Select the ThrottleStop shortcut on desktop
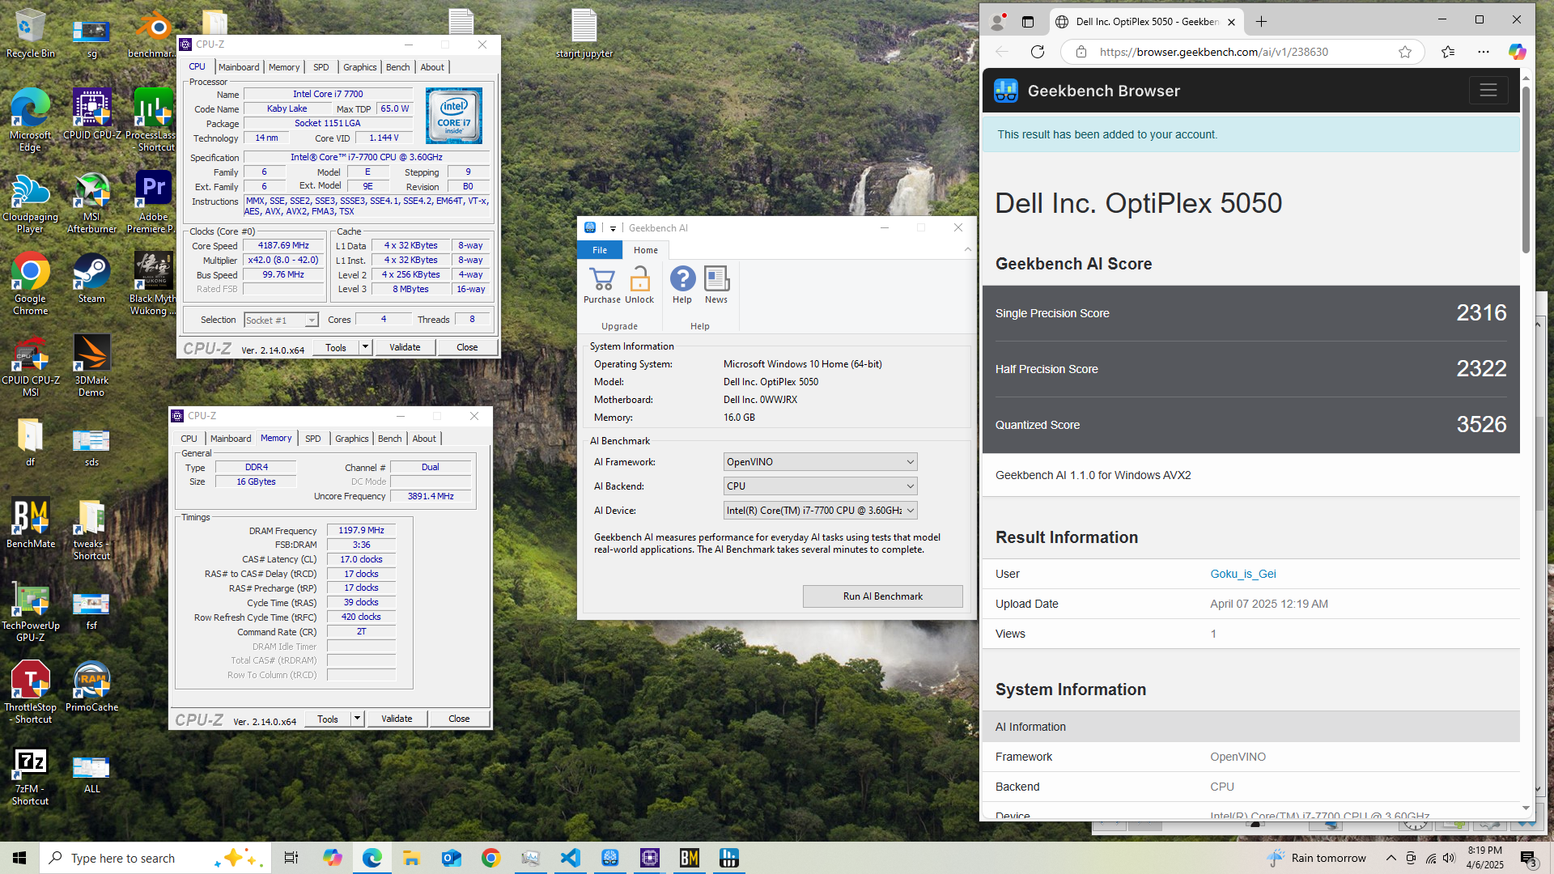Image resolution: width=1554 pixels, height=874 pixels. click(x=31, y=693)
